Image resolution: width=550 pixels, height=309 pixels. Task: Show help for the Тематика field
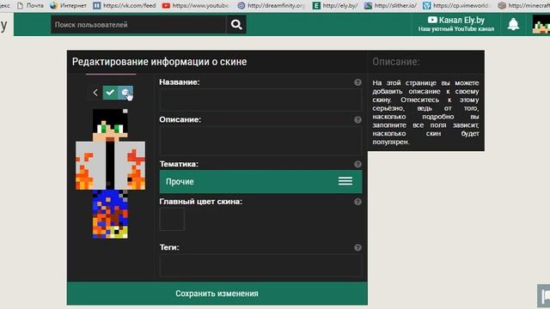point(357,164)
